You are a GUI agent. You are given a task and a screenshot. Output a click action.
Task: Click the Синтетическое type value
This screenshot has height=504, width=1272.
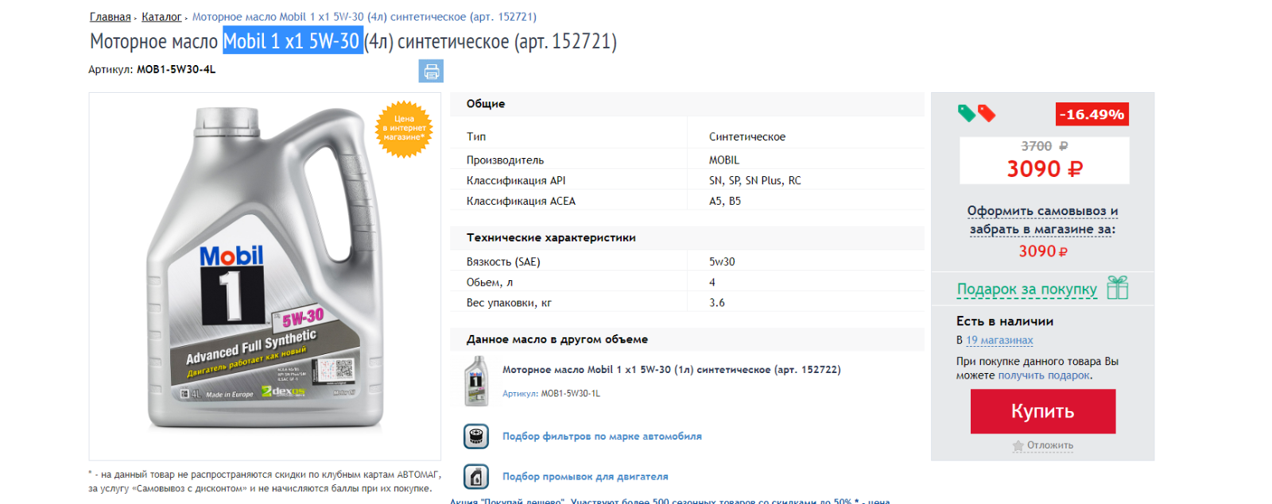(x=747, y=137)
